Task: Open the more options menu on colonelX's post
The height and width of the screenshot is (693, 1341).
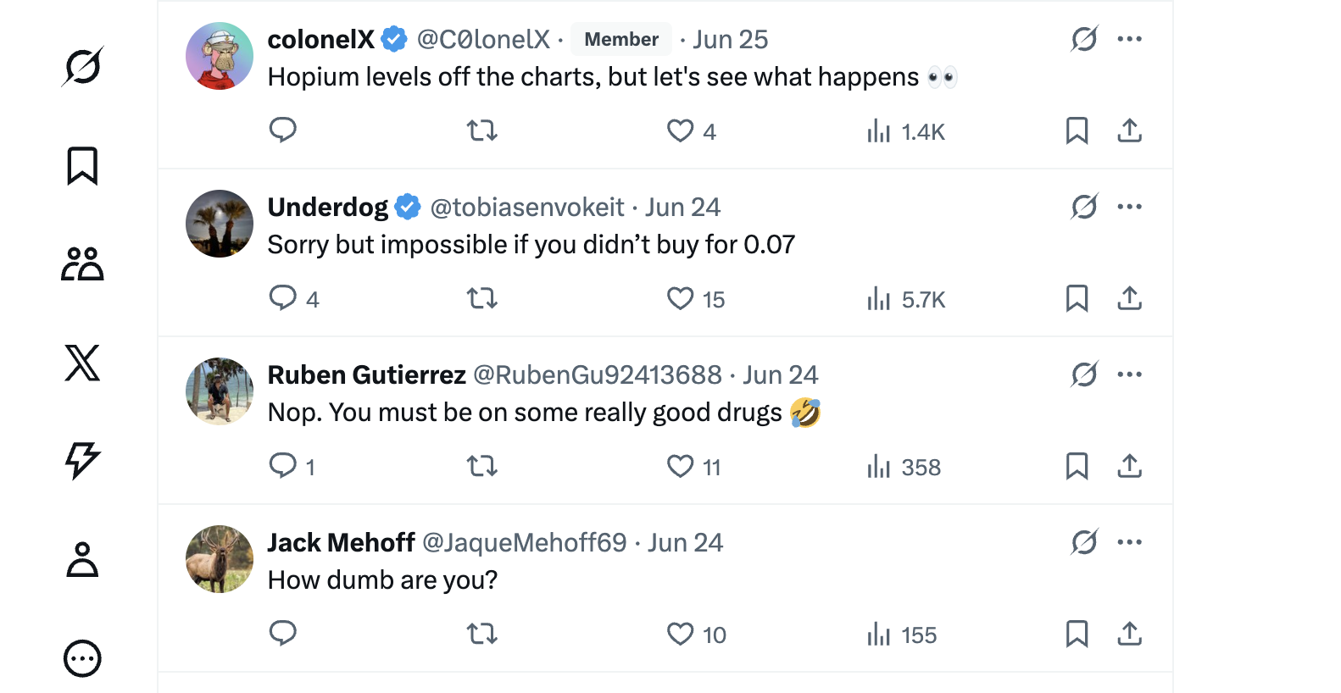Action: pyautogui.click(x=1129, y=39)
